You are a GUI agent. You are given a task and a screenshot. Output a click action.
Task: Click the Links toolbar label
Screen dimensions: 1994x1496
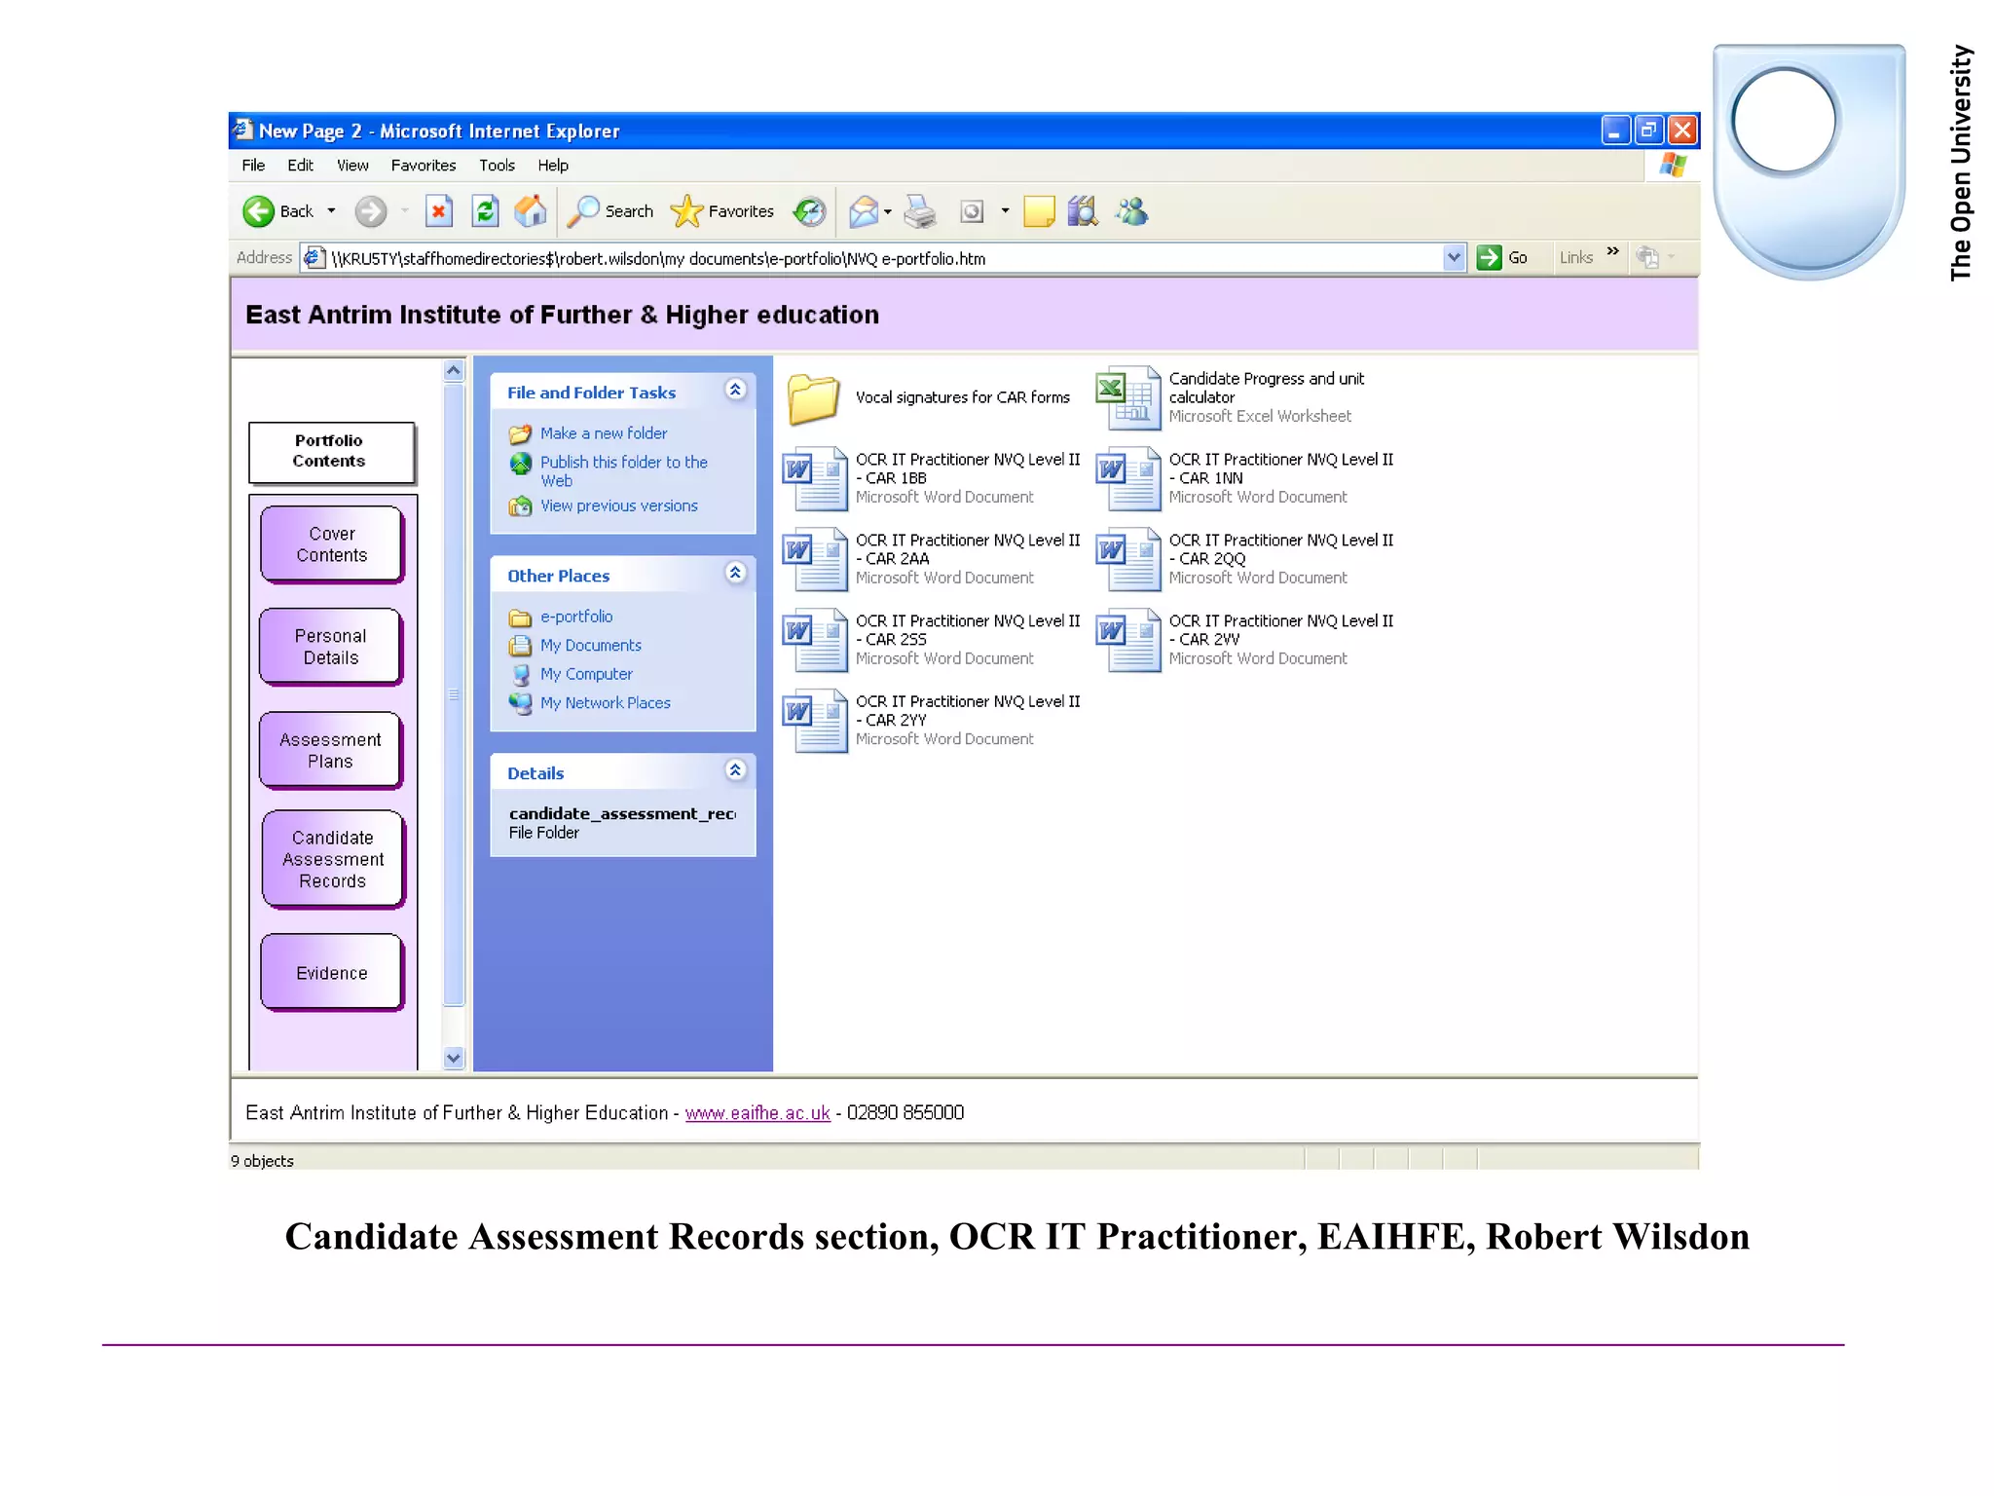(x=1576, y=257)
